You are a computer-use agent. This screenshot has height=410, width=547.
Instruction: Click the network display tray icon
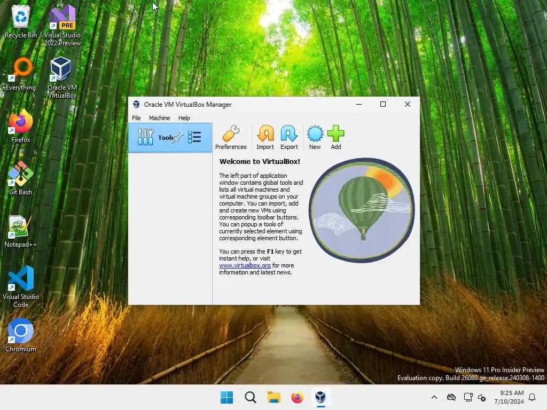tap(468, 397)
